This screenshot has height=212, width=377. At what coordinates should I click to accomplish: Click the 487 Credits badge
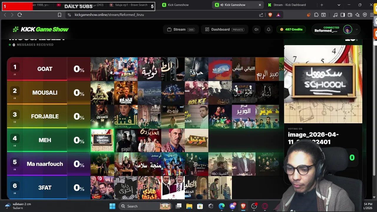(x=291, y=29)
